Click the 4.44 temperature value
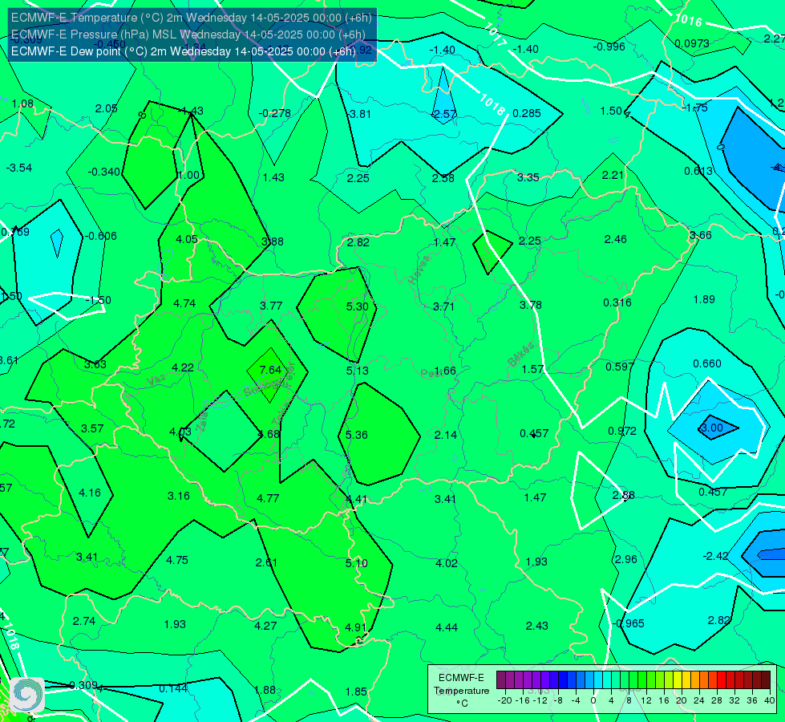The image size is (785, 722). tap(447, 627)
